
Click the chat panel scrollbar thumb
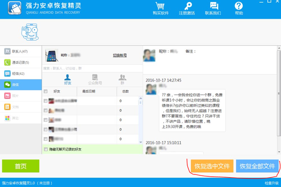click(x=279, y=93)
